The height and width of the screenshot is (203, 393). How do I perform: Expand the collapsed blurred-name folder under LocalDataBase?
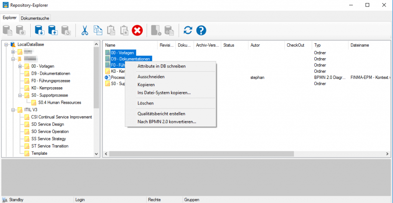point(13,52)
